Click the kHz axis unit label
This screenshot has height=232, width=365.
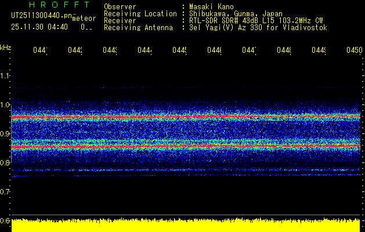[5, 46]
